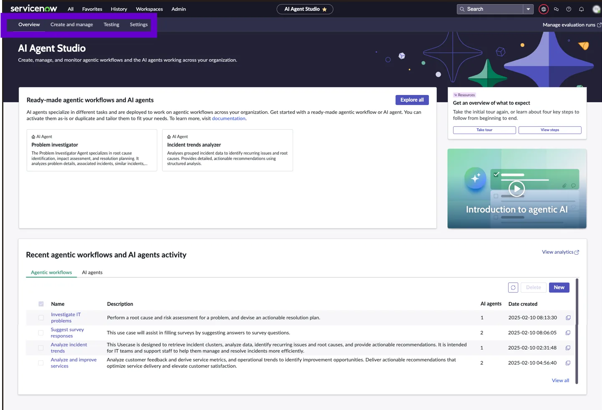602x410 pixels.
Task: Click the search magnifier icon
Action: click(x=462, y=9)
